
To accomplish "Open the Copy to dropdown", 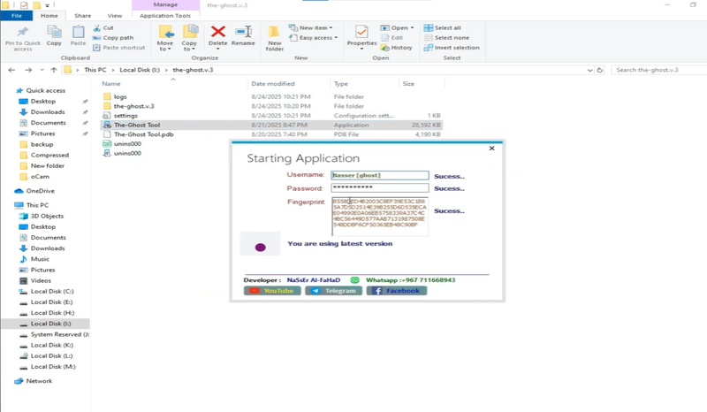I will click(x=189, y=38).
